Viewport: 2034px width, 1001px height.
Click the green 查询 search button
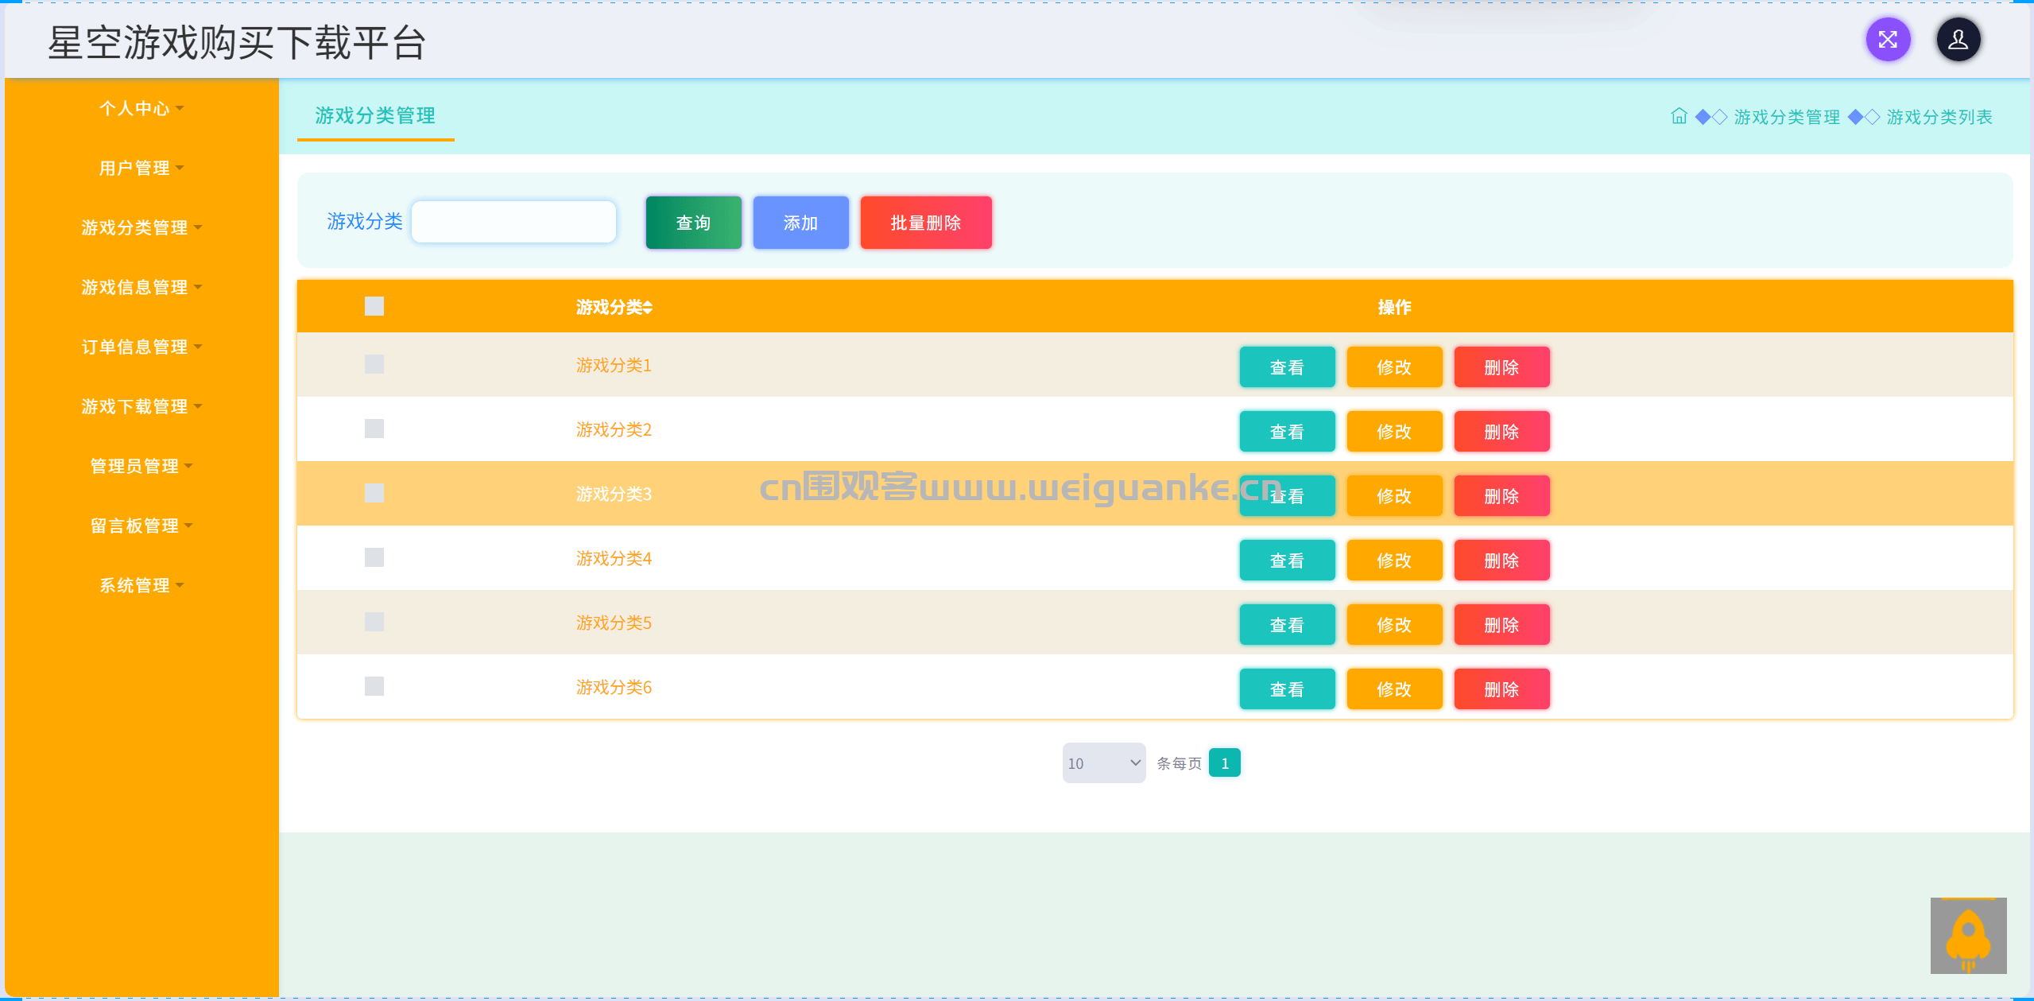(693, 223)
